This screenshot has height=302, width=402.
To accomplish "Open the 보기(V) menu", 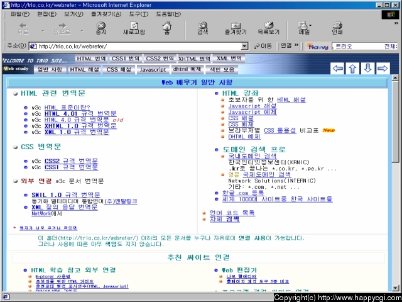I will (73, 14).
